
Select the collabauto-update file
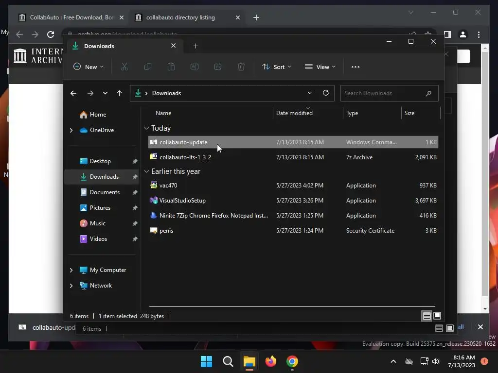click(x=293, y=142)
